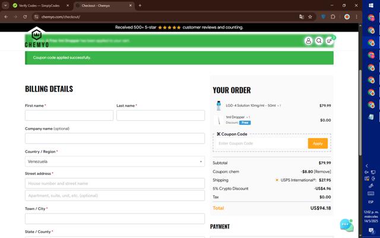Click the Street address house number field
This screenshot has height=238, width=380.
click(115, 183)
